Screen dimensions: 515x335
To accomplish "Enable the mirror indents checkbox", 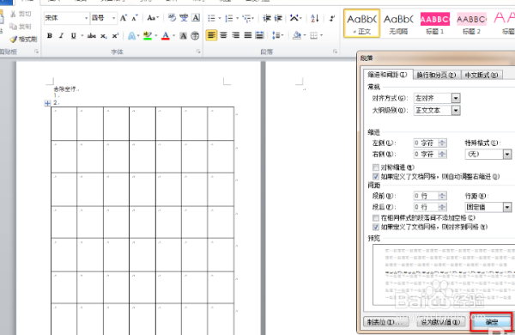I will tap(376, 167).
